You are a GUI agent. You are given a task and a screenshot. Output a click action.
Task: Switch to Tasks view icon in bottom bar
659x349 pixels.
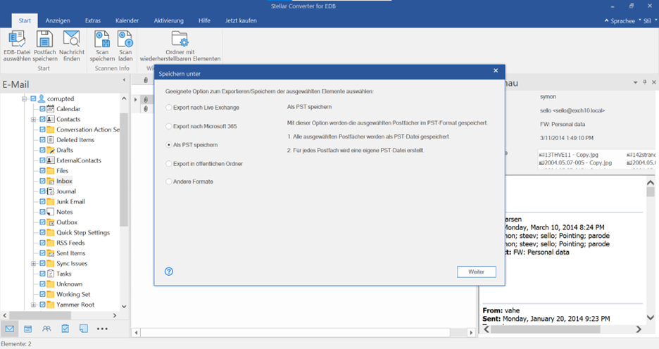click(x=65, y=329)
